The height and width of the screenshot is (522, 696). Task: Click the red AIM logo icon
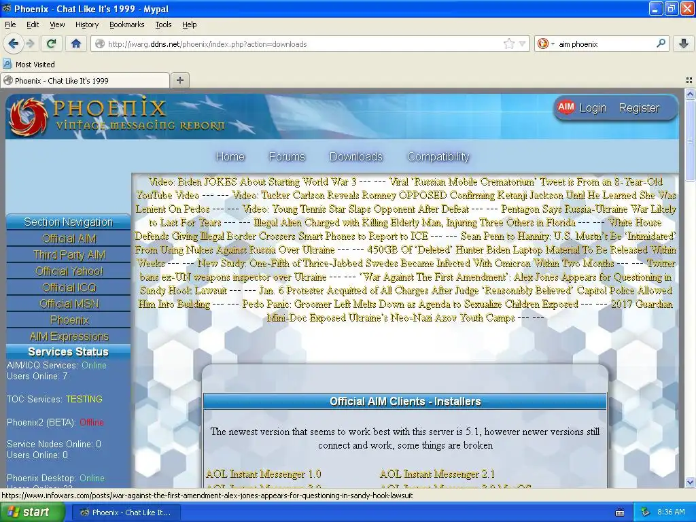tap(566, 107)
